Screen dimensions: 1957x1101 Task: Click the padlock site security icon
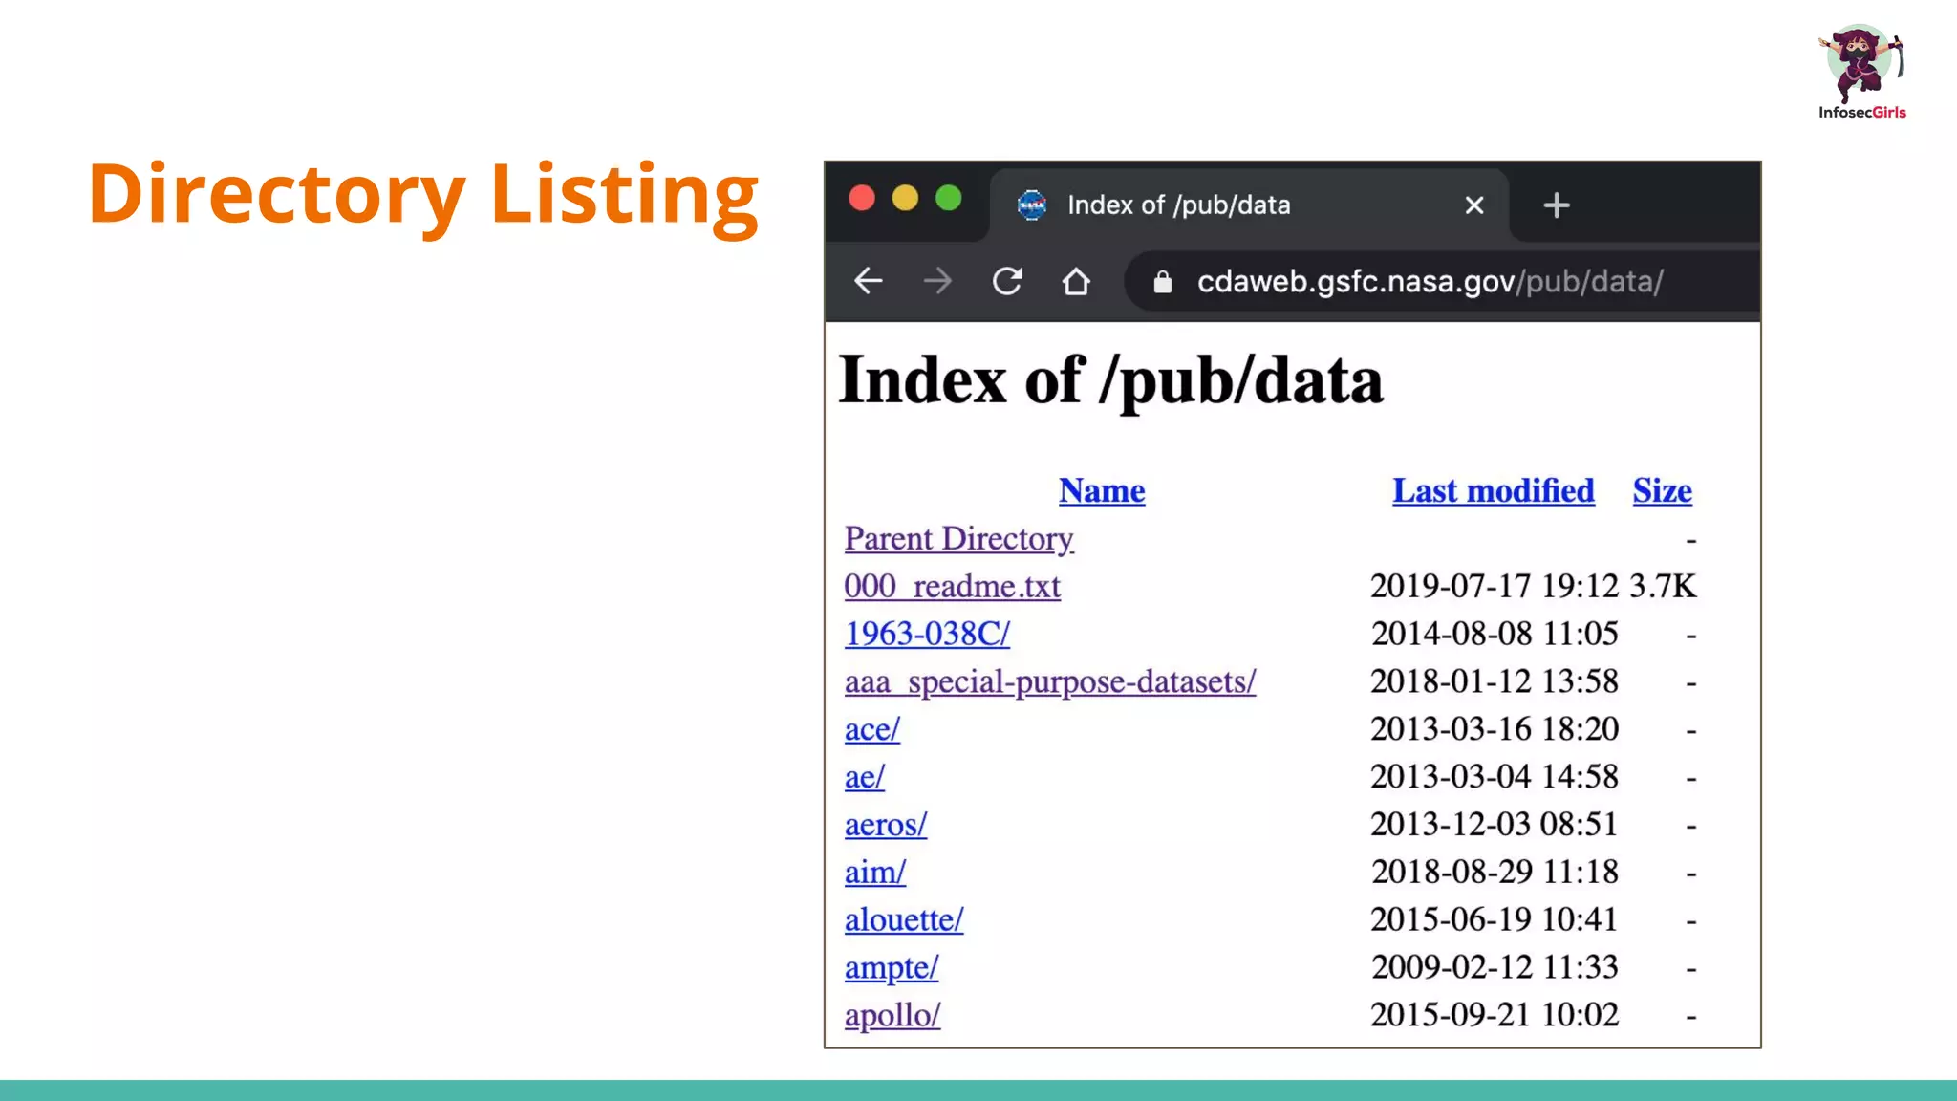point(1162,282)
